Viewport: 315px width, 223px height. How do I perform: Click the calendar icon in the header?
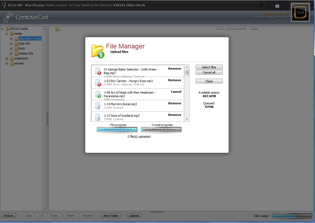277,6
